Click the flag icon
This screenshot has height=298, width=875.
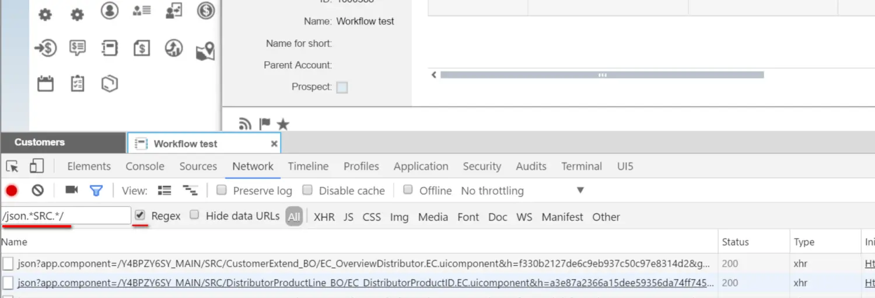[x=265, y=124]
